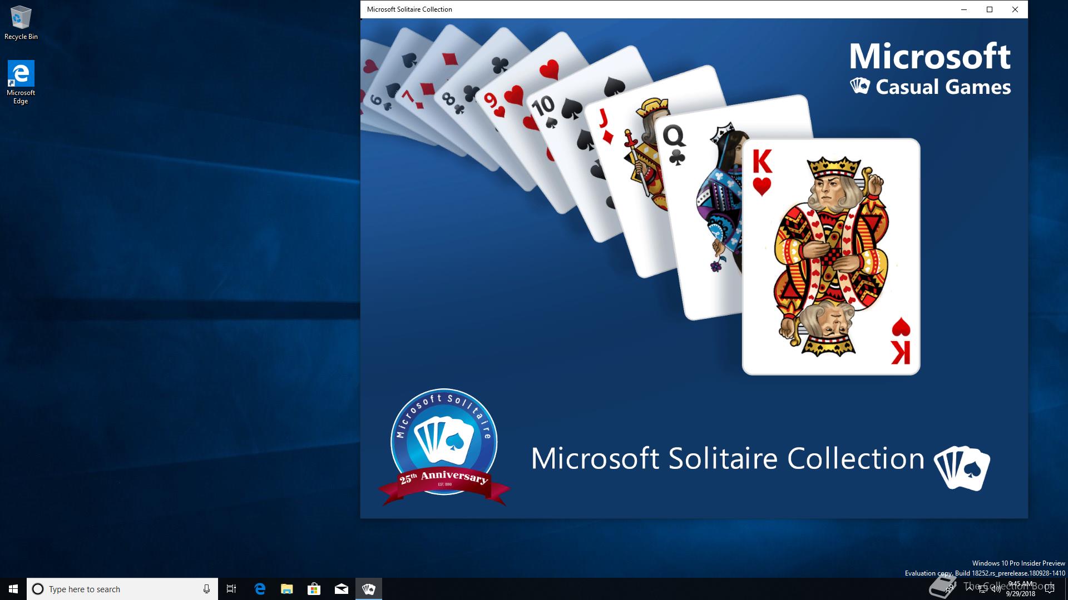Launch Microsoft Edge from the taskbar
This screenshot has width=1068, height=600.
[259, 589]
